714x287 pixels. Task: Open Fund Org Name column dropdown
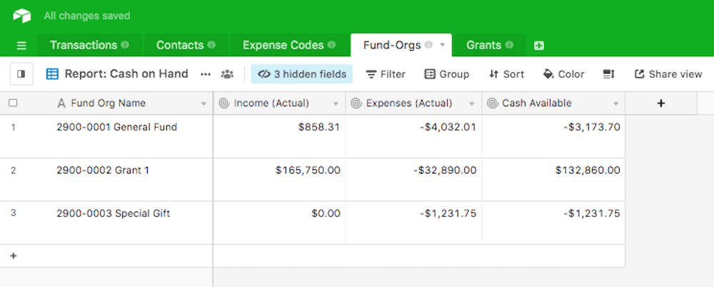coord(203,104)
